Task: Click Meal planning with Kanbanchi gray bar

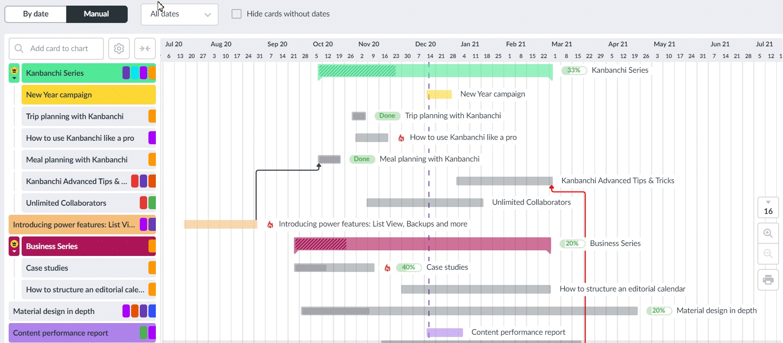Action: [329, 159]
